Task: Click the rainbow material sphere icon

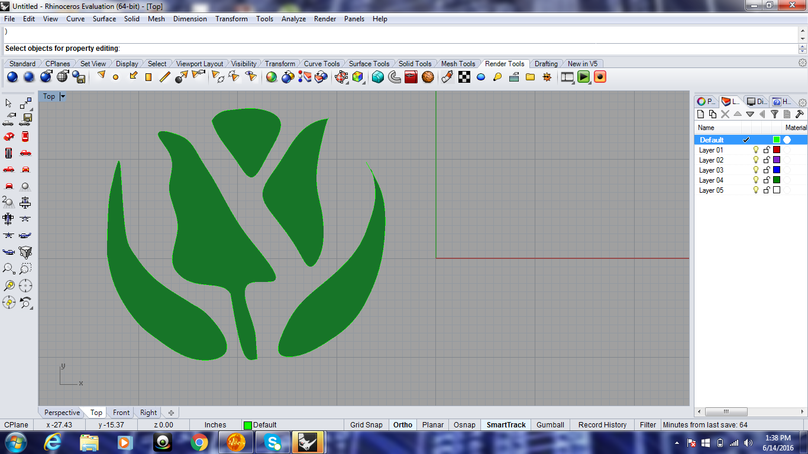Action: pos(272,77)
